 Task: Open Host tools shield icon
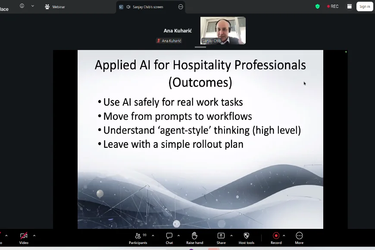click(x=247, y=236)
